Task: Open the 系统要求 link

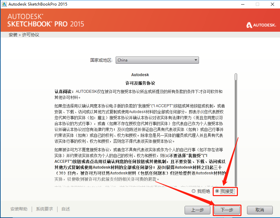Action: [x=44, y=209]
